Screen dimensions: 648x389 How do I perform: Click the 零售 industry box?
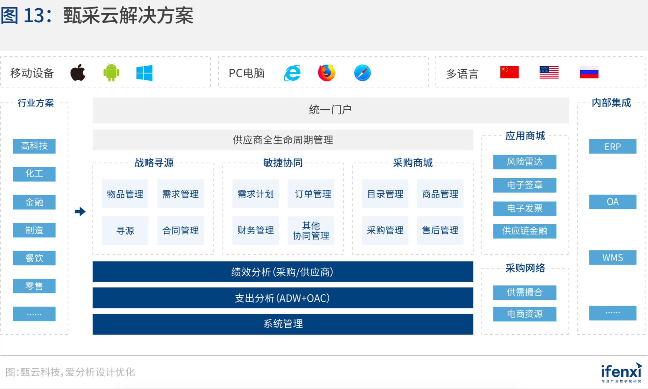pos(34,286)
